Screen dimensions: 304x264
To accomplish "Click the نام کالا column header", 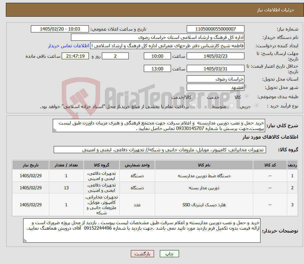I will coord(204,165).
